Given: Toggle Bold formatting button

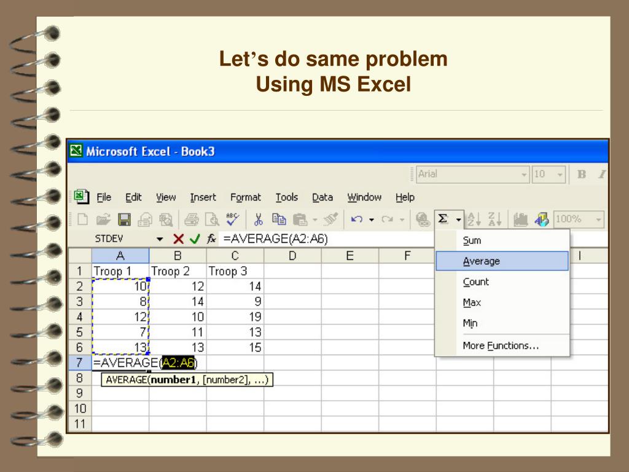Looking at the screenshot, I should 581,174.
